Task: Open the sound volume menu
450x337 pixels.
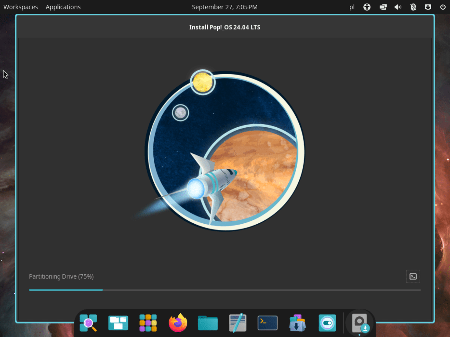Action: [398, 7]
